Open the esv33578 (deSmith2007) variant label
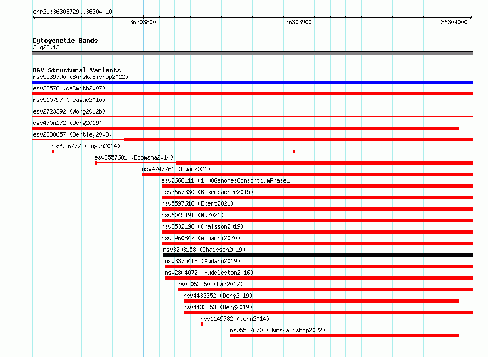This screenshot has height=357, width=488. click(69, 88)
